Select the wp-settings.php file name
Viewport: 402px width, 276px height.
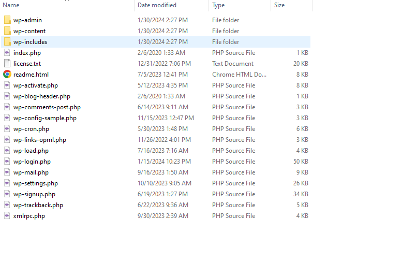coord(36,183)
